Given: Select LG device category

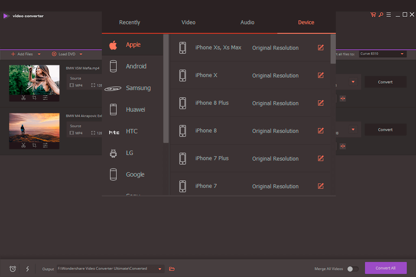Looking at the screenshot, I should (133, 153).
